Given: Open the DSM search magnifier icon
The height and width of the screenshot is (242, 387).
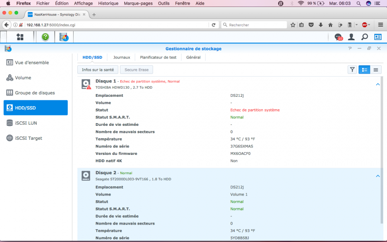Looking at the screenshot, I should pos(365,37).
